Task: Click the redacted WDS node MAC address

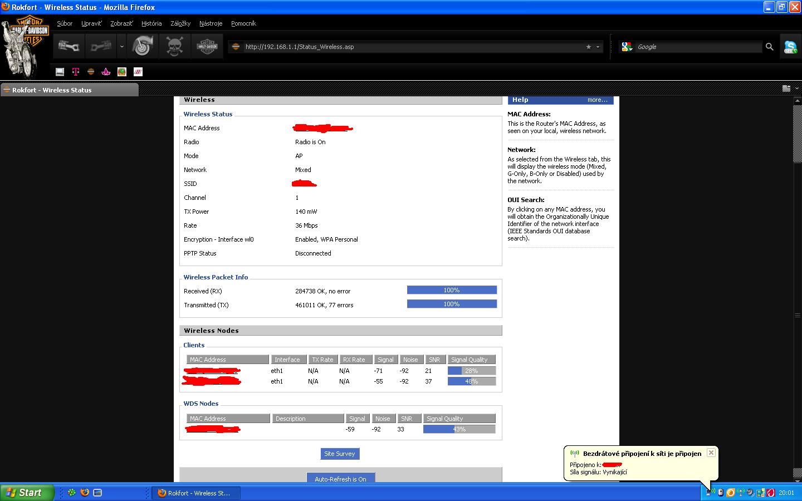Action: click(213, 429)
